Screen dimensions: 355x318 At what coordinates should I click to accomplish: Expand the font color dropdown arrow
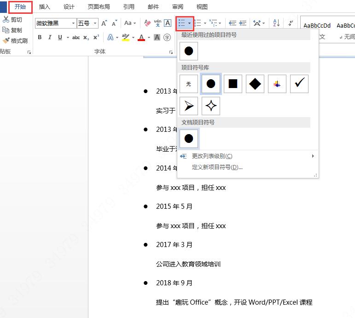(x=149, y=37)
